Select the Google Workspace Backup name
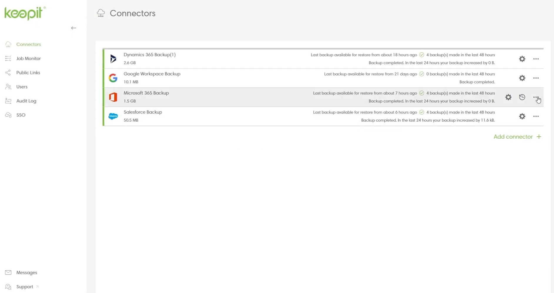The image size is (554, 293). click(152, 74)
